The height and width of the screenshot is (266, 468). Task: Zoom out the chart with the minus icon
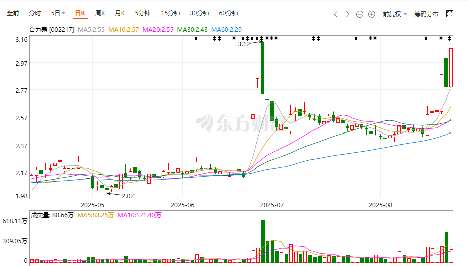(x=360, y=14)
